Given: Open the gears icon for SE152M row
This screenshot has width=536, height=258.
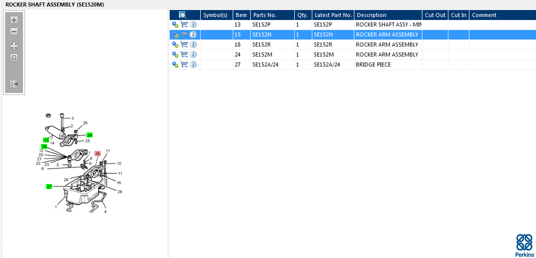Looking at the screenshot, I should (x=175, y=54).
